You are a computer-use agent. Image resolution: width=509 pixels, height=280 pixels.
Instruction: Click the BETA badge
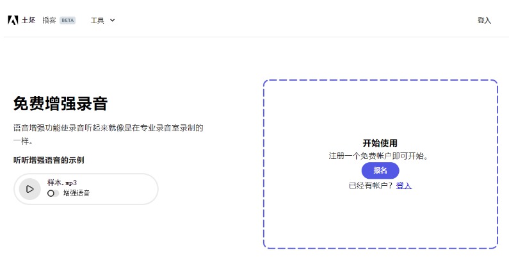pos(67,20)
